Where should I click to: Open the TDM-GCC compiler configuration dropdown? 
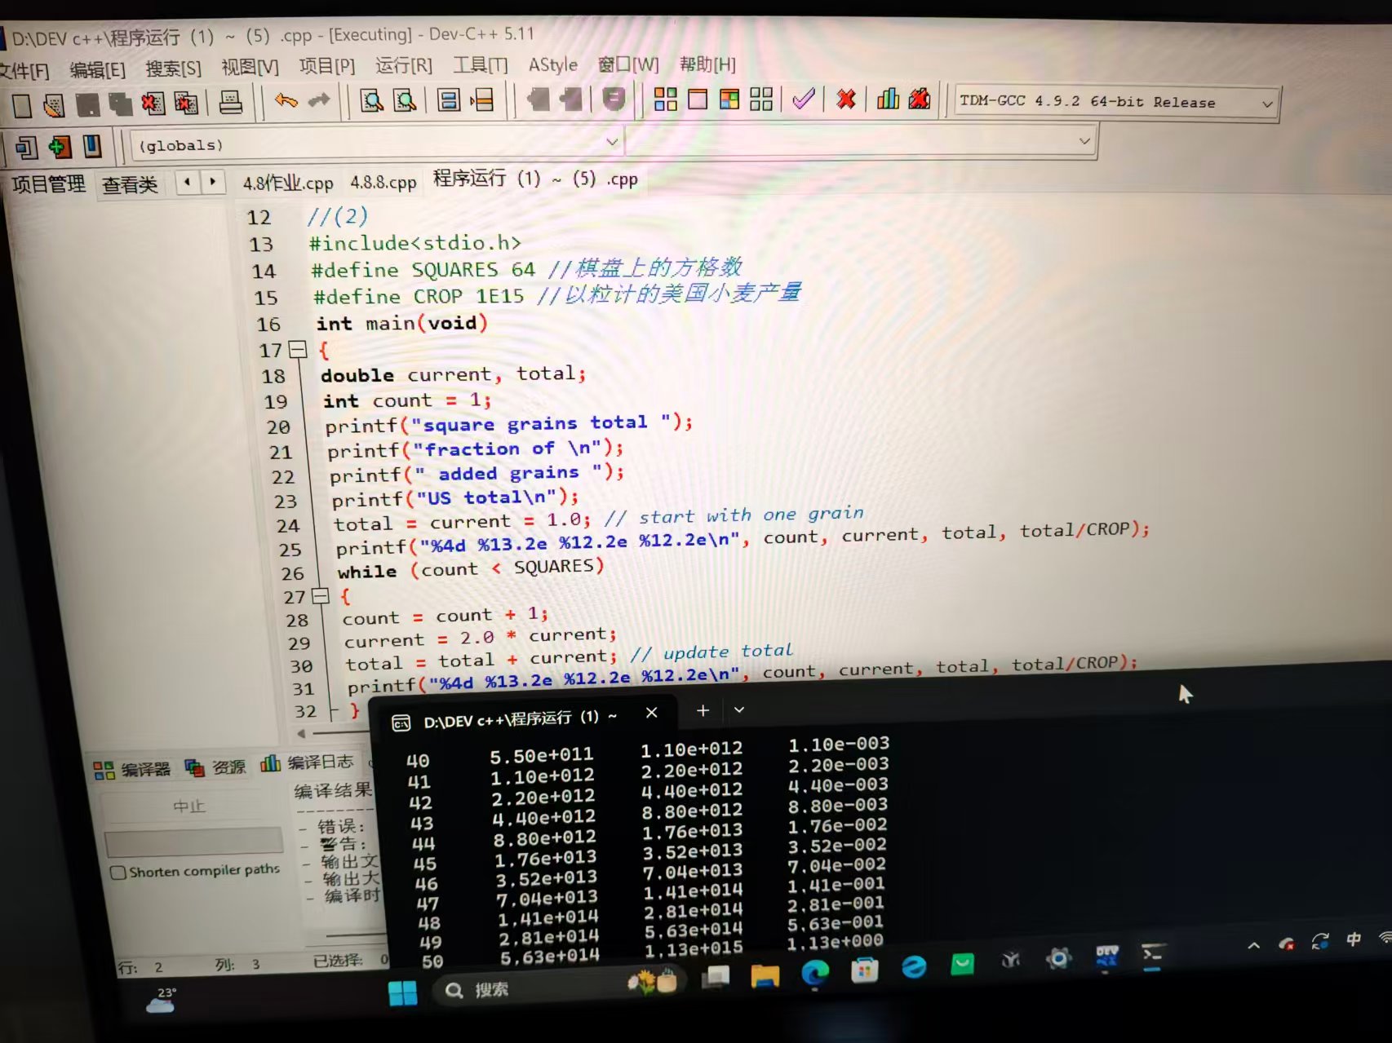click(x=1266, y=103)
